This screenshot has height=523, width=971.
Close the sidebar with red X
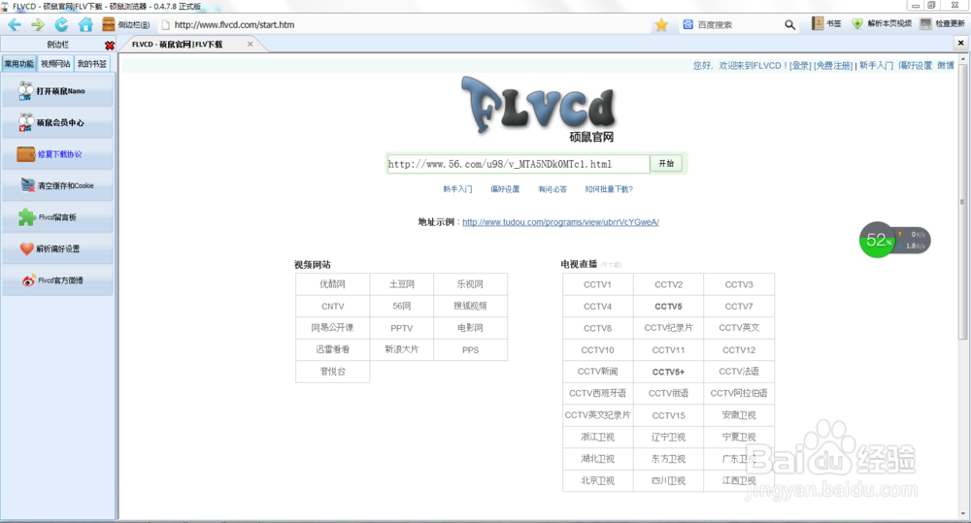click(110, 46)
